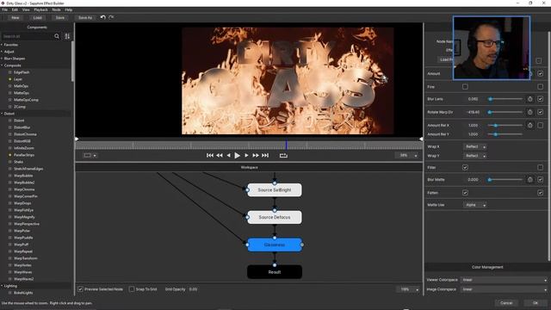This screenshot has height=310, width=551.
Task: Click the star icon beside WarpFishEye
Action: pyautogui.click(x=9, y=210)
